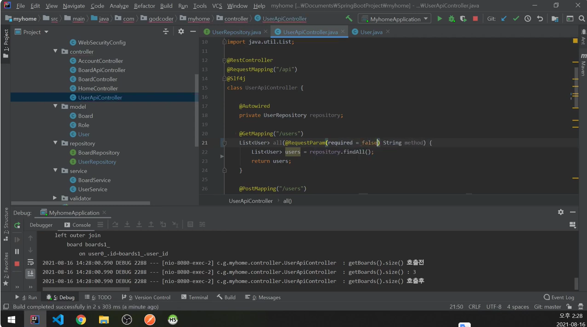
Task: Toggle the Z: Structure tool window stripe
Action: coord(6,224)
